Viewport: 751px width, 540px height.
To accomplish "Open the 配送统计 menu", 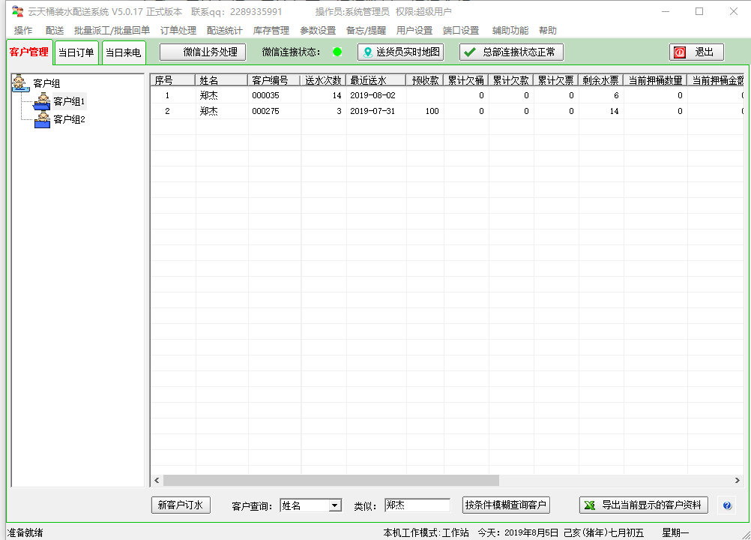I will tap(225, 30).
